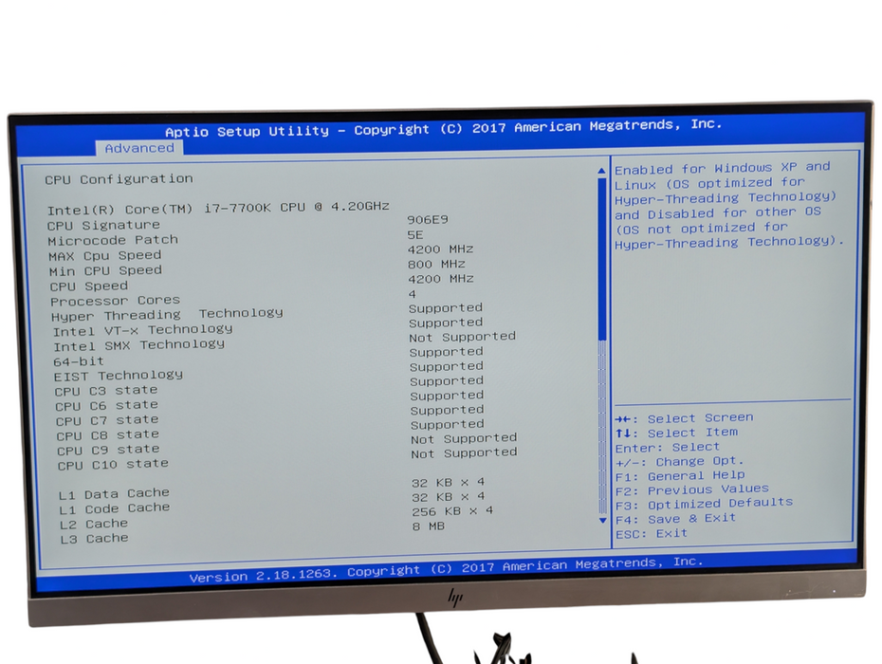Screen dimensions: 882x664
Task: Click the scrollbar down arrow
Action: click(603, 521)
